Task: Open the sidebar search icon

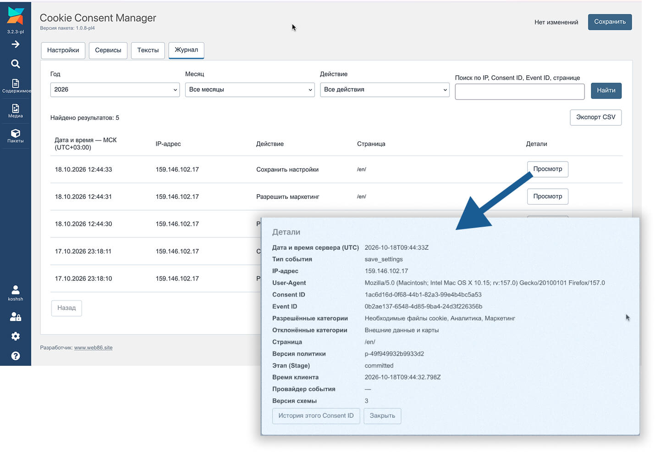Action: click(x=16, y=64)
